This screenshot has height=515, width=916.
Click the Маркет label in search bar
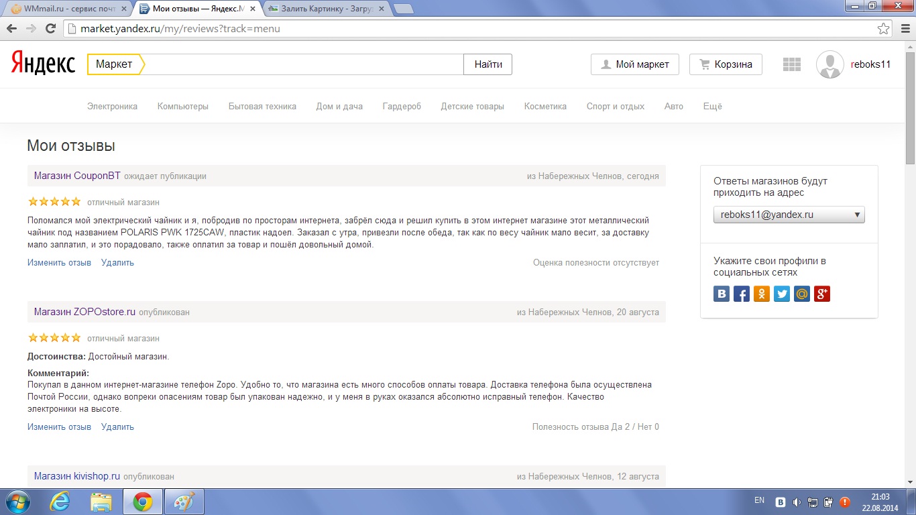point(114,64)
